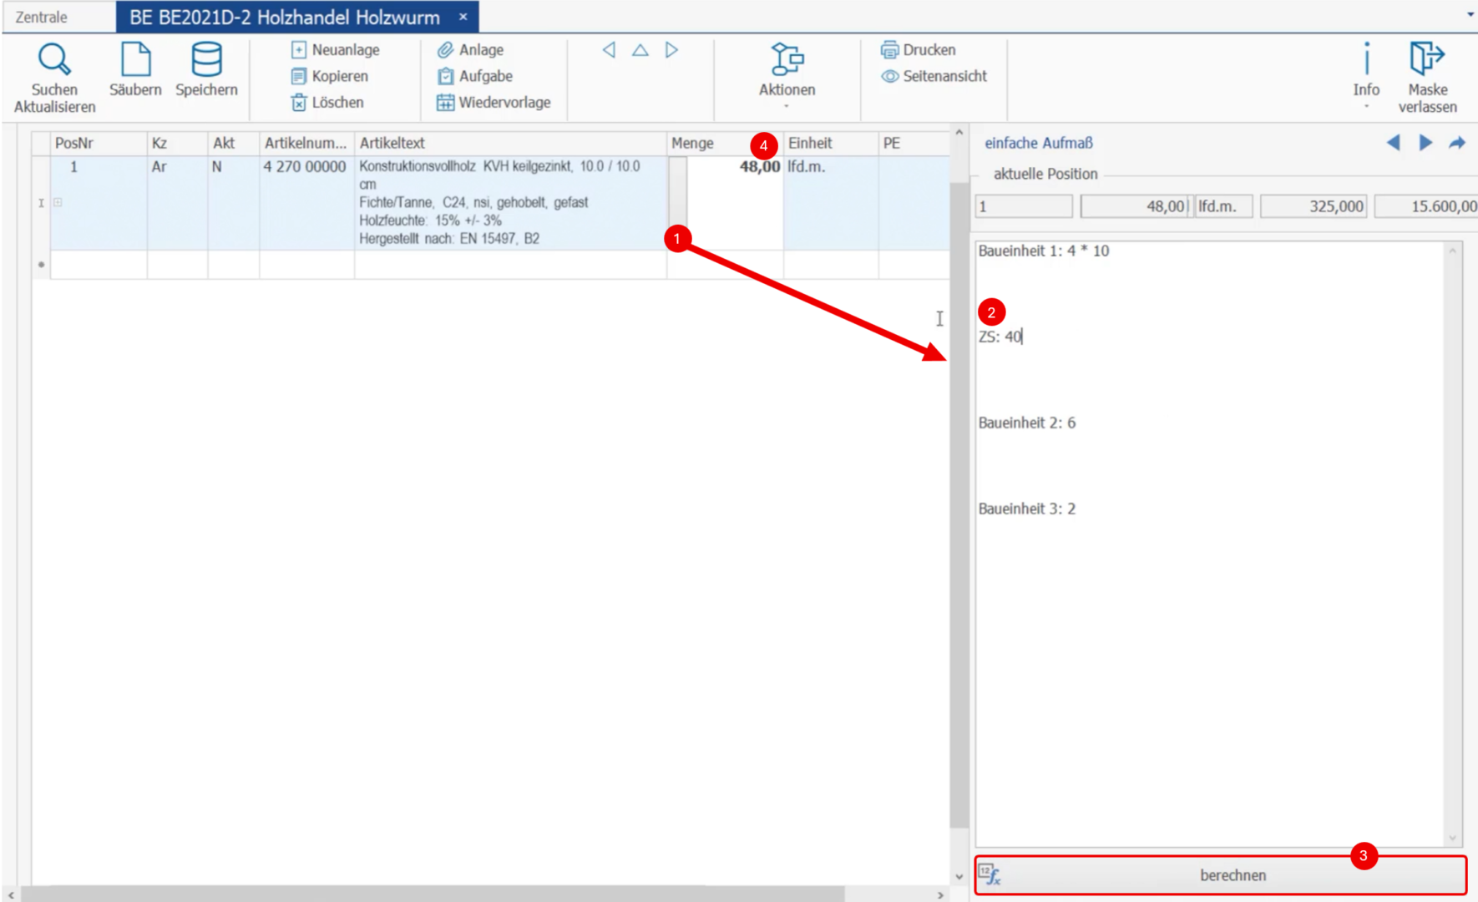The width and height of the screenshot is (1478, 902).
Task: Leave the form via Maske verlassen
Action: [1427, 78]
